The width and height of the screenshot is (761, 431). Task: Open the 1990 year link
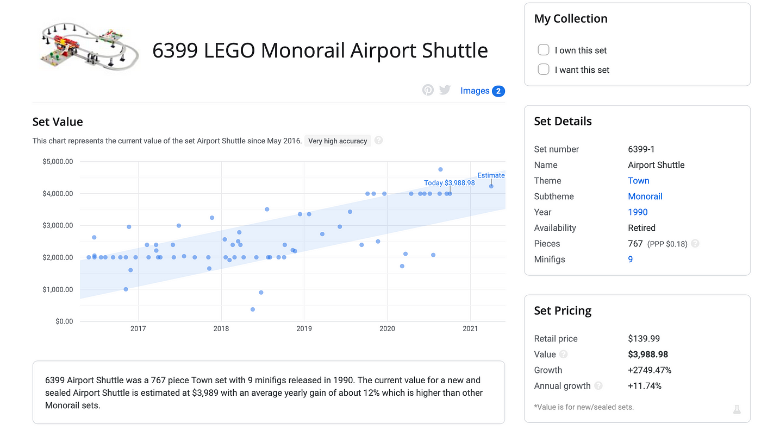click(638, 212)
